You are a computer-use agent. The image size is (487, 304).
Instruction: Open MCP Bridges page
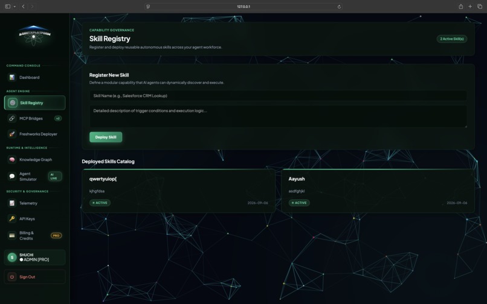click(35, 118)
